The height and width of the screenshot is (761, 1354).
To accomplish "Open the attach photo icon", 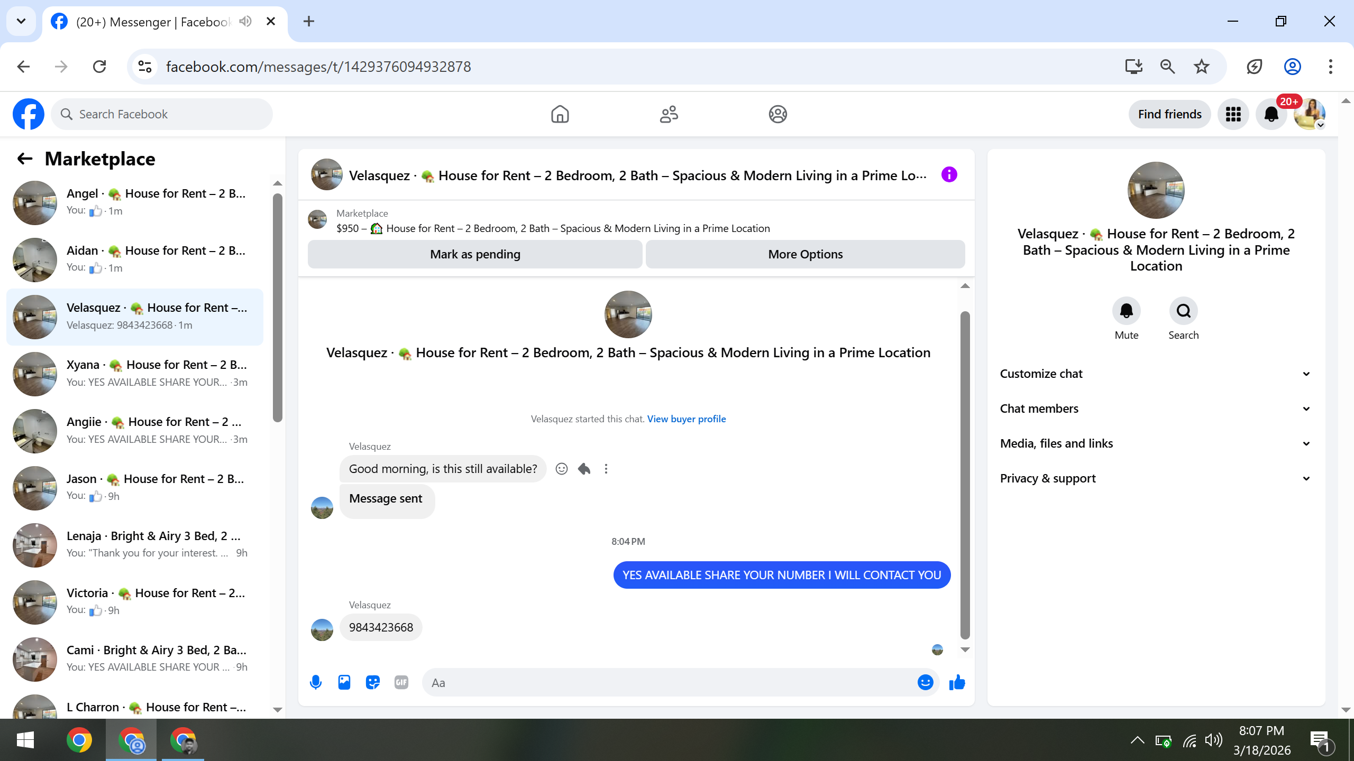I will tap(344, 682).
